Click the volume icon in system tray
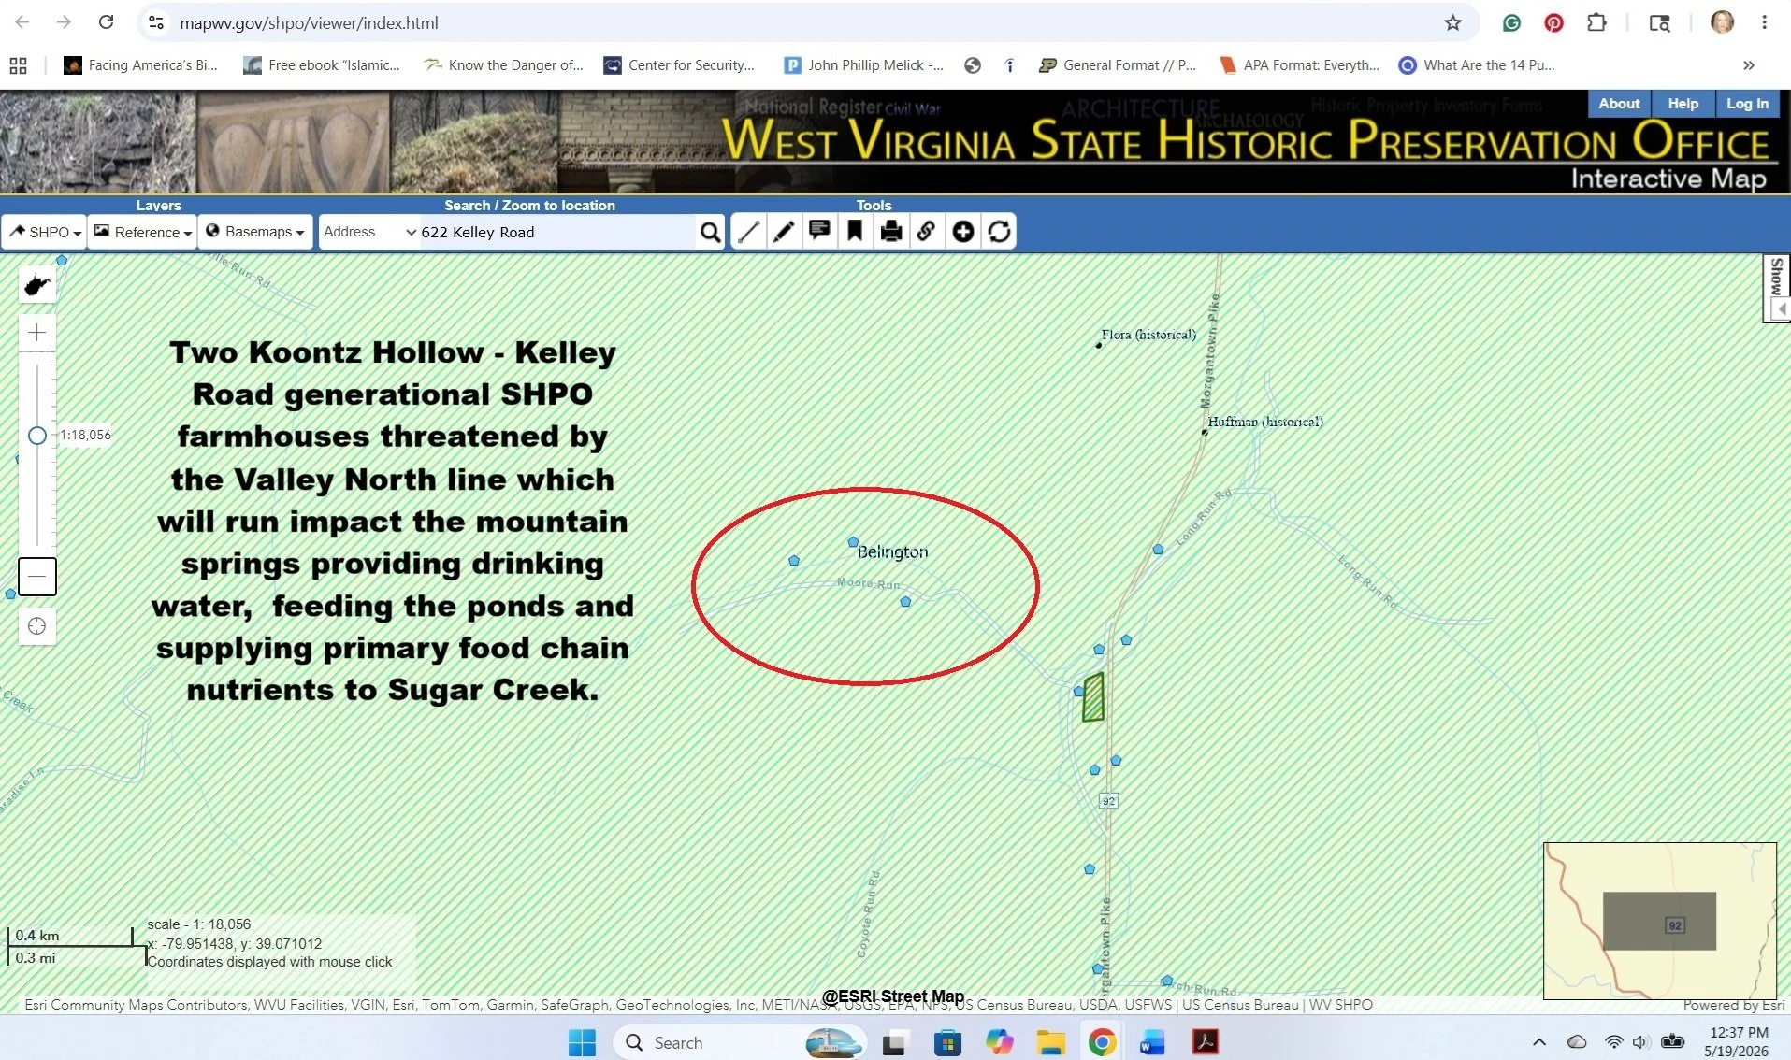1791x1060 pixels. coord(1641,1042)
